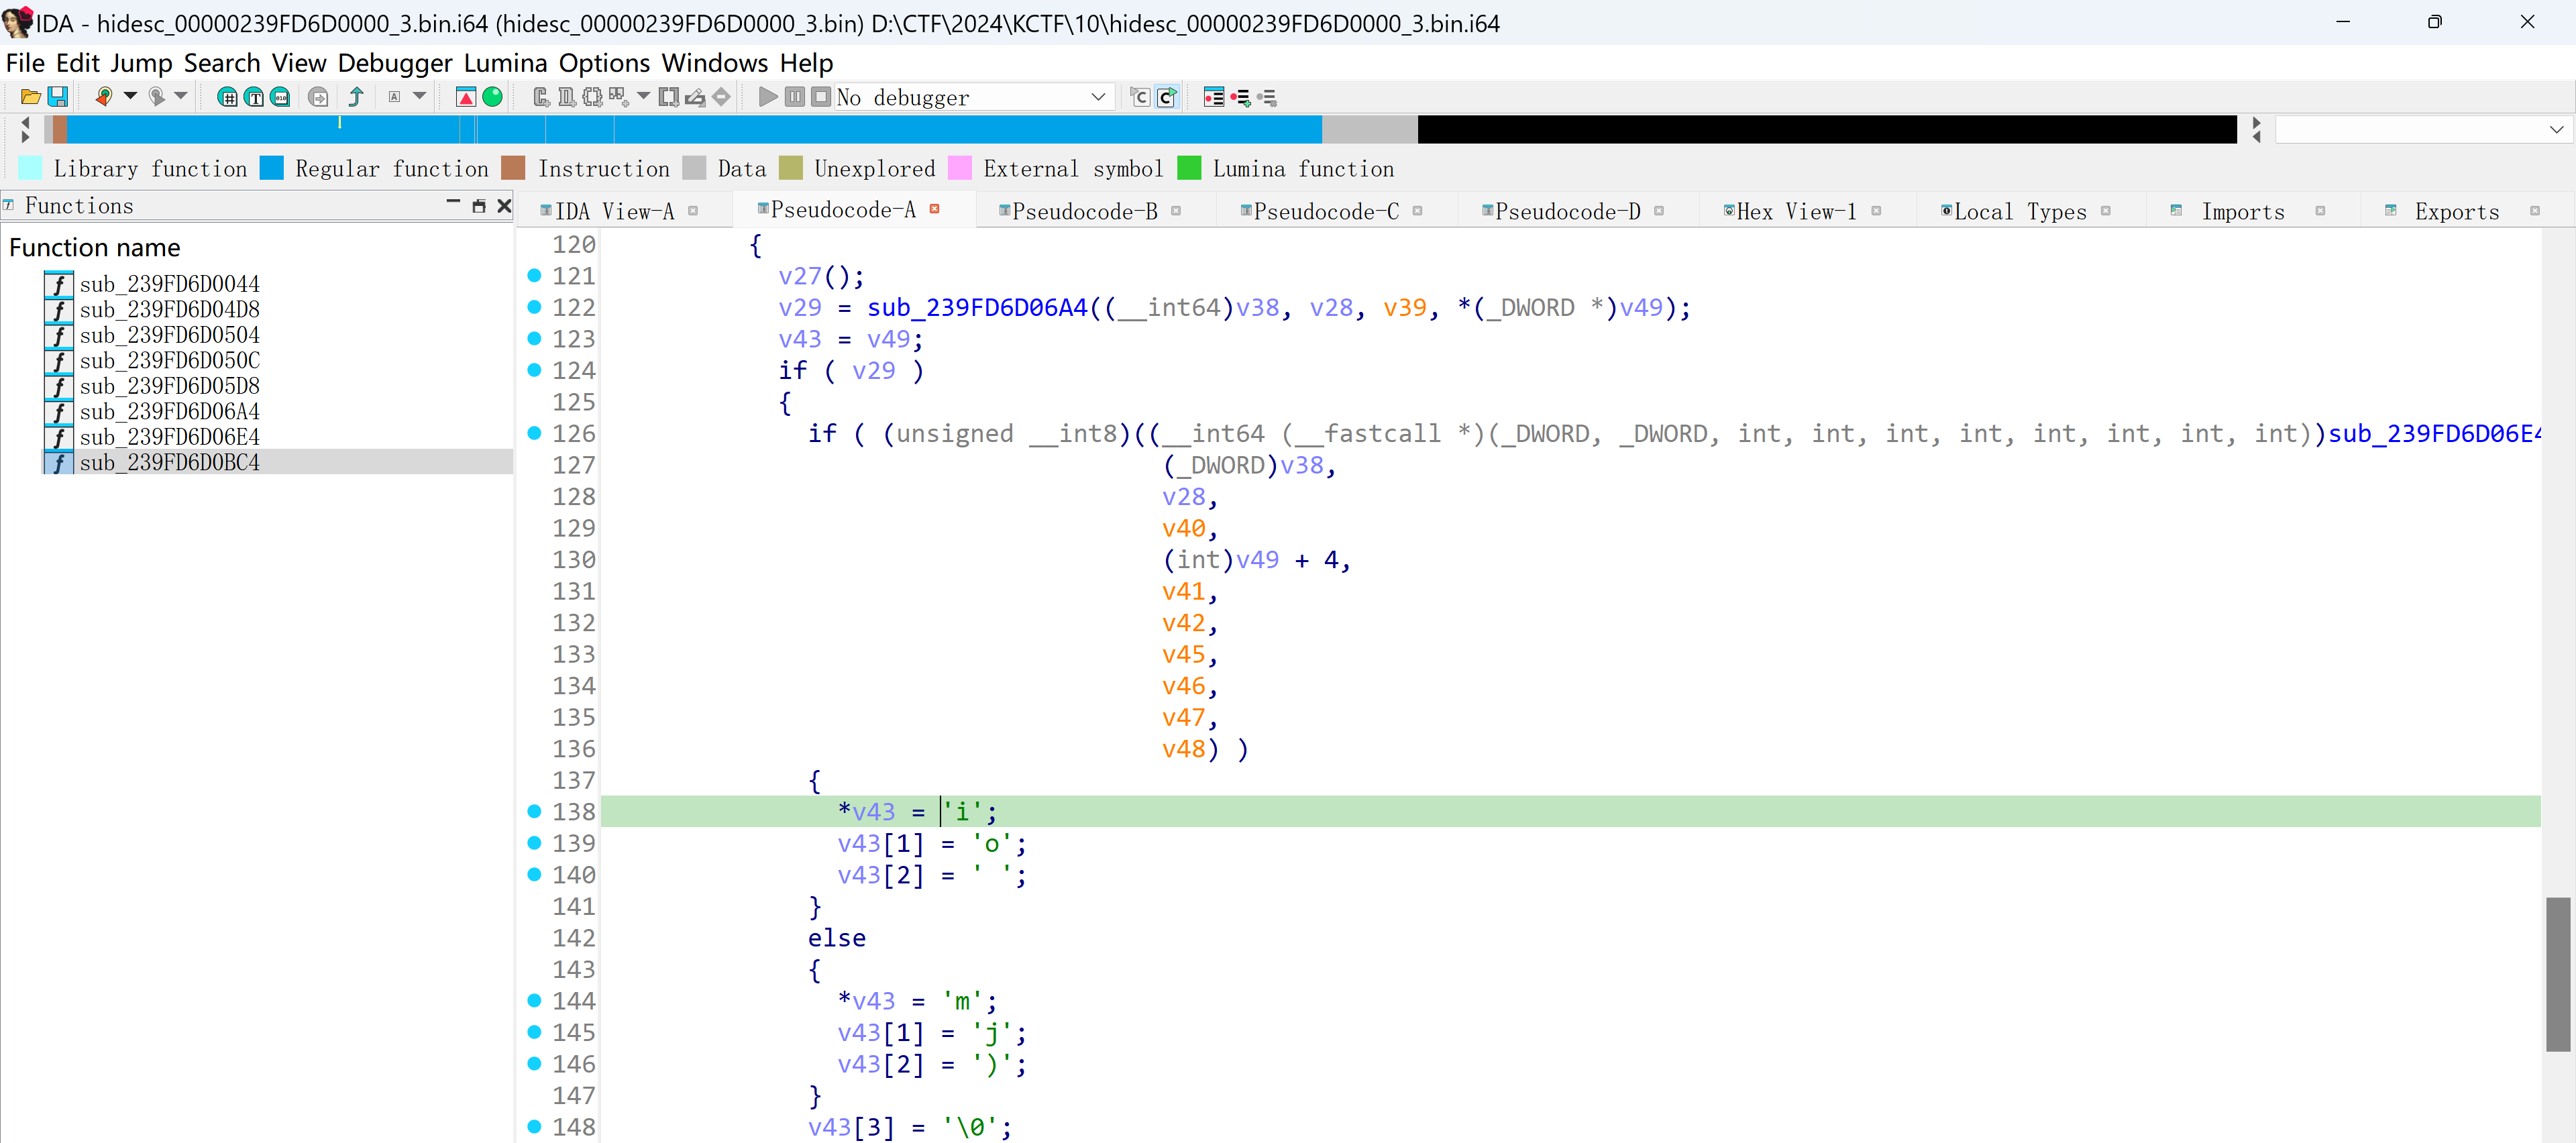2576x1143 pixels.
Task: Toggle breakpoint dot on line 144
Action: point(534,1000)
